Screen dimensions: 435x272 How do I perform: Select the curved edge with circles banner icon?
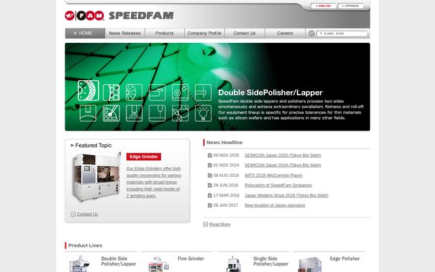click(111, 92)
